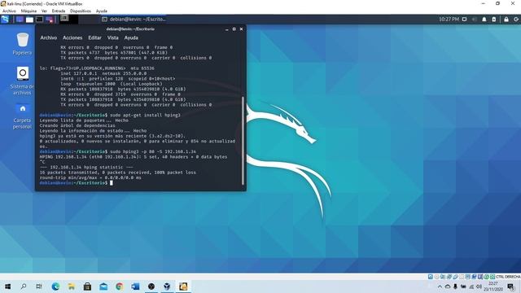Open the file manager launcher in Kali panel
The height and width of the screenshot is (293, 521).
pyautogui.click(x=29, y=20)
